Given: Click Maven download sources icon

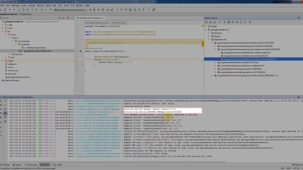Looking at the screenshot, I should [214, 22].
